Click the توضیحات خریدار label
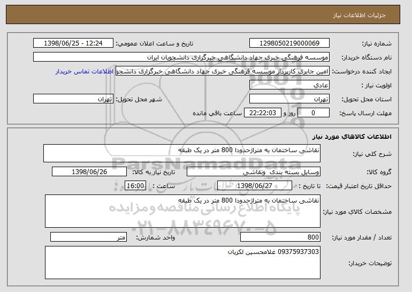 (370, 263)
